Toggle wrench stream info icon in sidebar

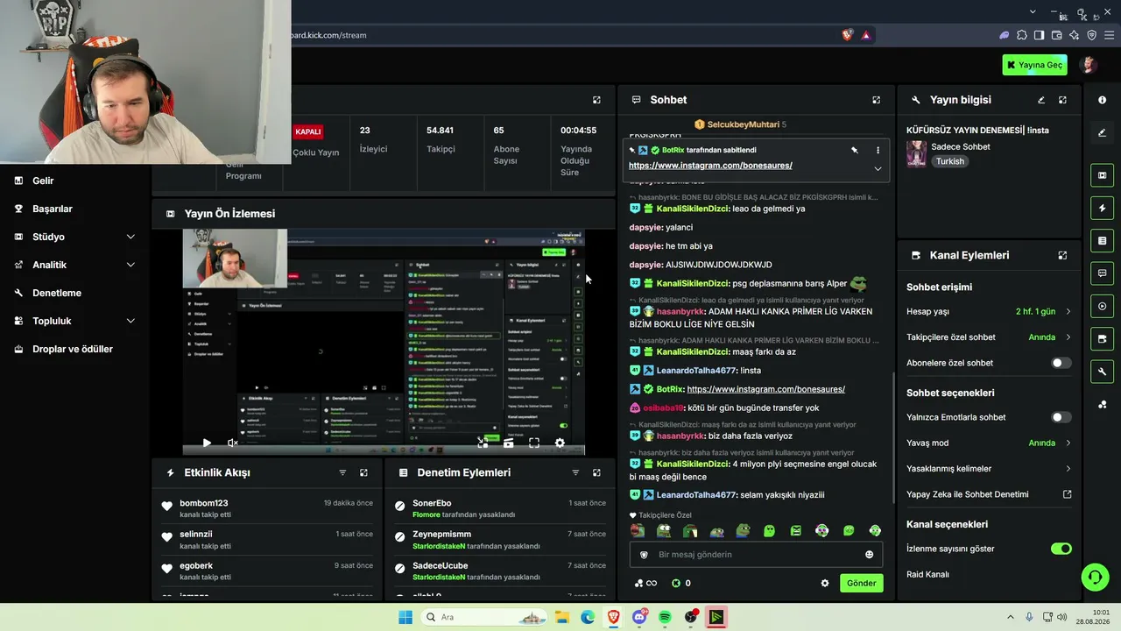(1103, 372)
